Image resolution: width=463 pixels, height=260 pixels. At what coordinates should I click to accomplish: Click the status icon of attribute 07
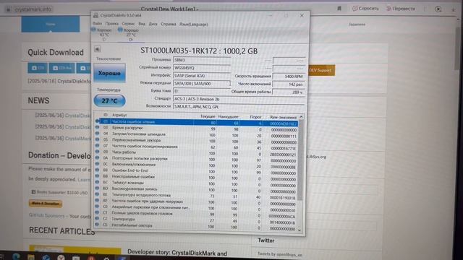click(x=97, y=146)
